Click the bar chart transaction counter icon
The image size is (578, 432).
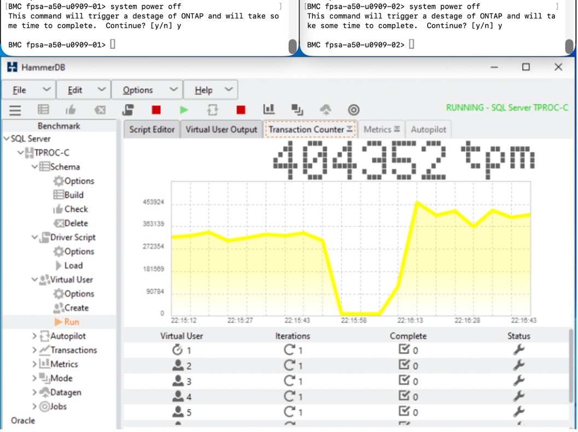(268, 109)
